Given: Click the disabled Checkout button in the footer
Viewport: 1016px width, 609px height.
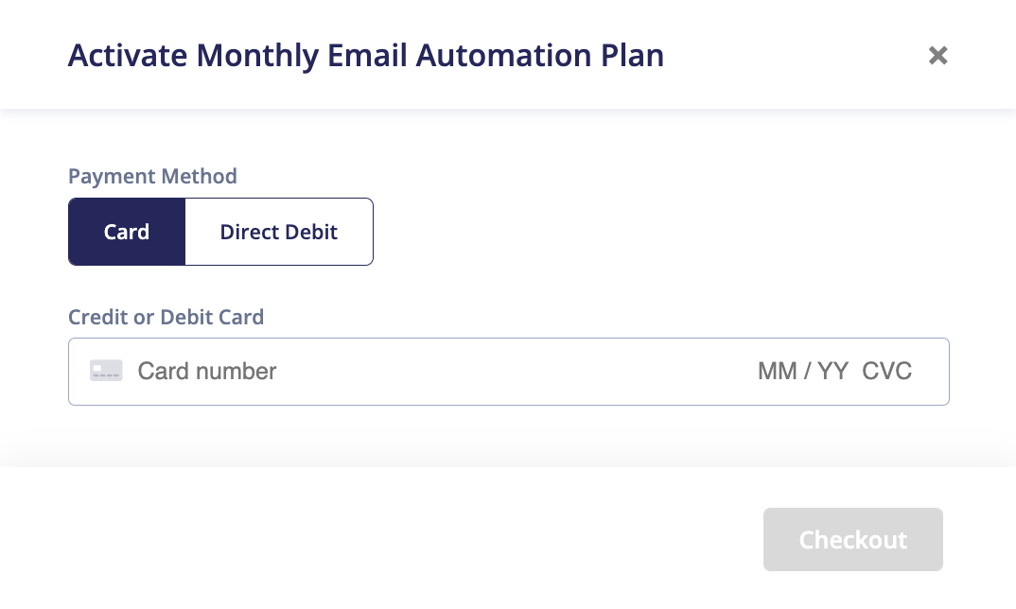Looking at the screenshot, I should (x=852, y=539).
